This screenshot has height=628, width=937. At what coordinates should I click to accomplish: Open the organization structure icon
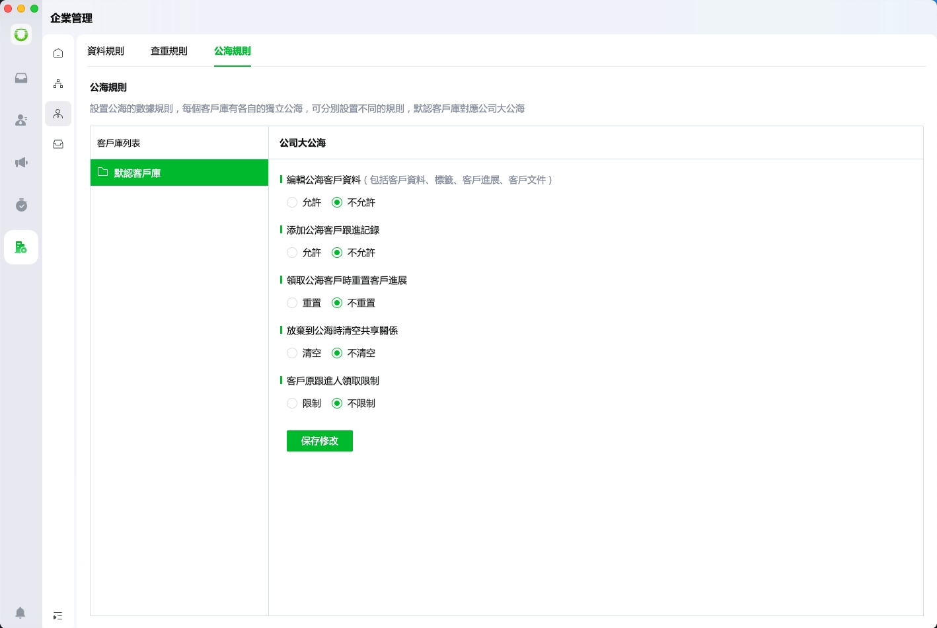click(x=58, y=83)
